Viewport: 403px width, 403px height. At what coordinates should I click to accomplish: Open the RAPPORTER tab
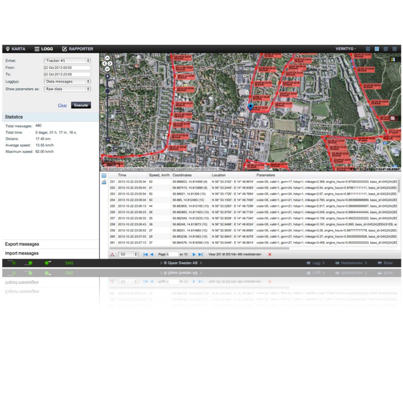(78, 49)
